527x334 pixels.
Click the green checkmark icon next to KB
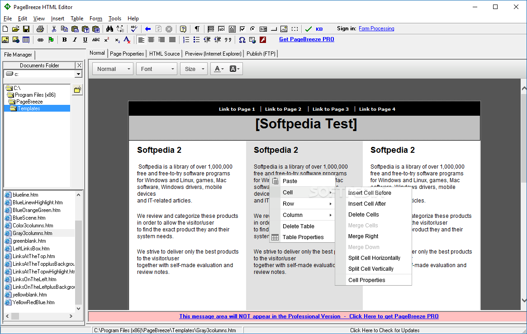pyautogui.click(x=308, y=29)
